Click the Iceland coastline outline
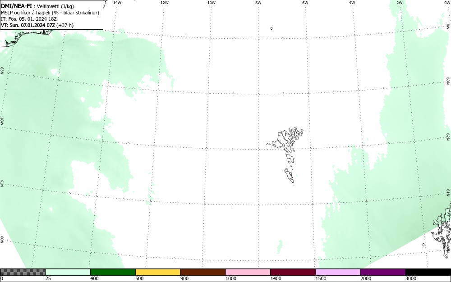This screenshot has height=282, width=451. coord(28,37)
